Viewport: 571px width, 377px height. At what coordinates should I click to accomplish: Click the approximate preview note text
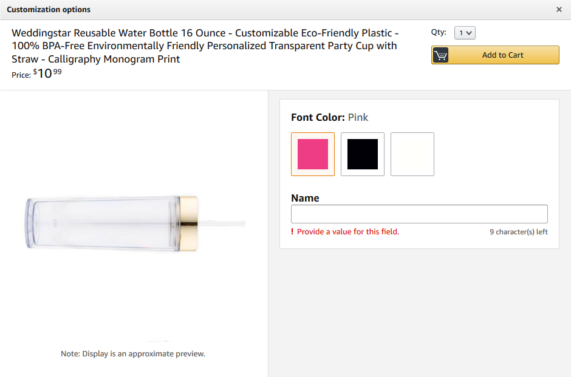point(133,354)
